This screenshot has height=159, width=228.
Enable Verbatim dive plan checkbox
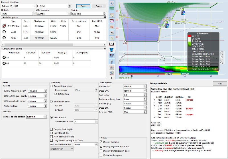click(x=101, y=155)
